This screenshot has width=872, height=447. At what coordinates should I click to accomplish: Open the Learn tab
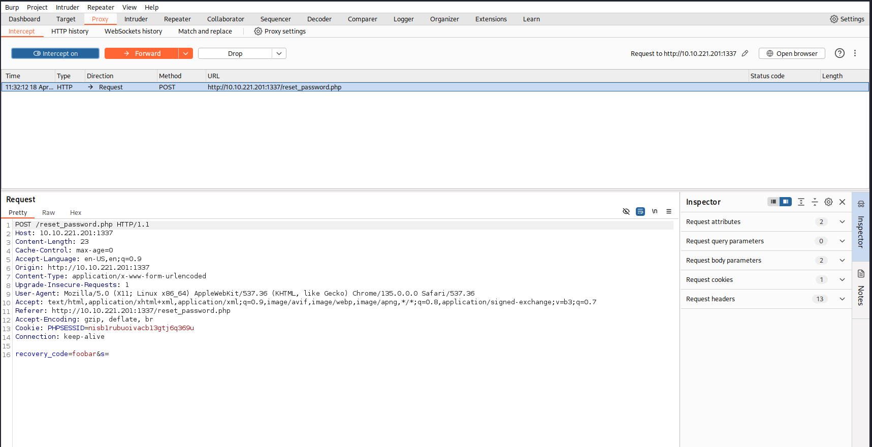click(532, 19)
